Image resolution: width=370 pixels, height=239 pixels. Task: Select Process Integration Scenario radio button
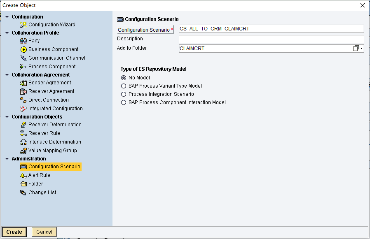tap(124, 94)
